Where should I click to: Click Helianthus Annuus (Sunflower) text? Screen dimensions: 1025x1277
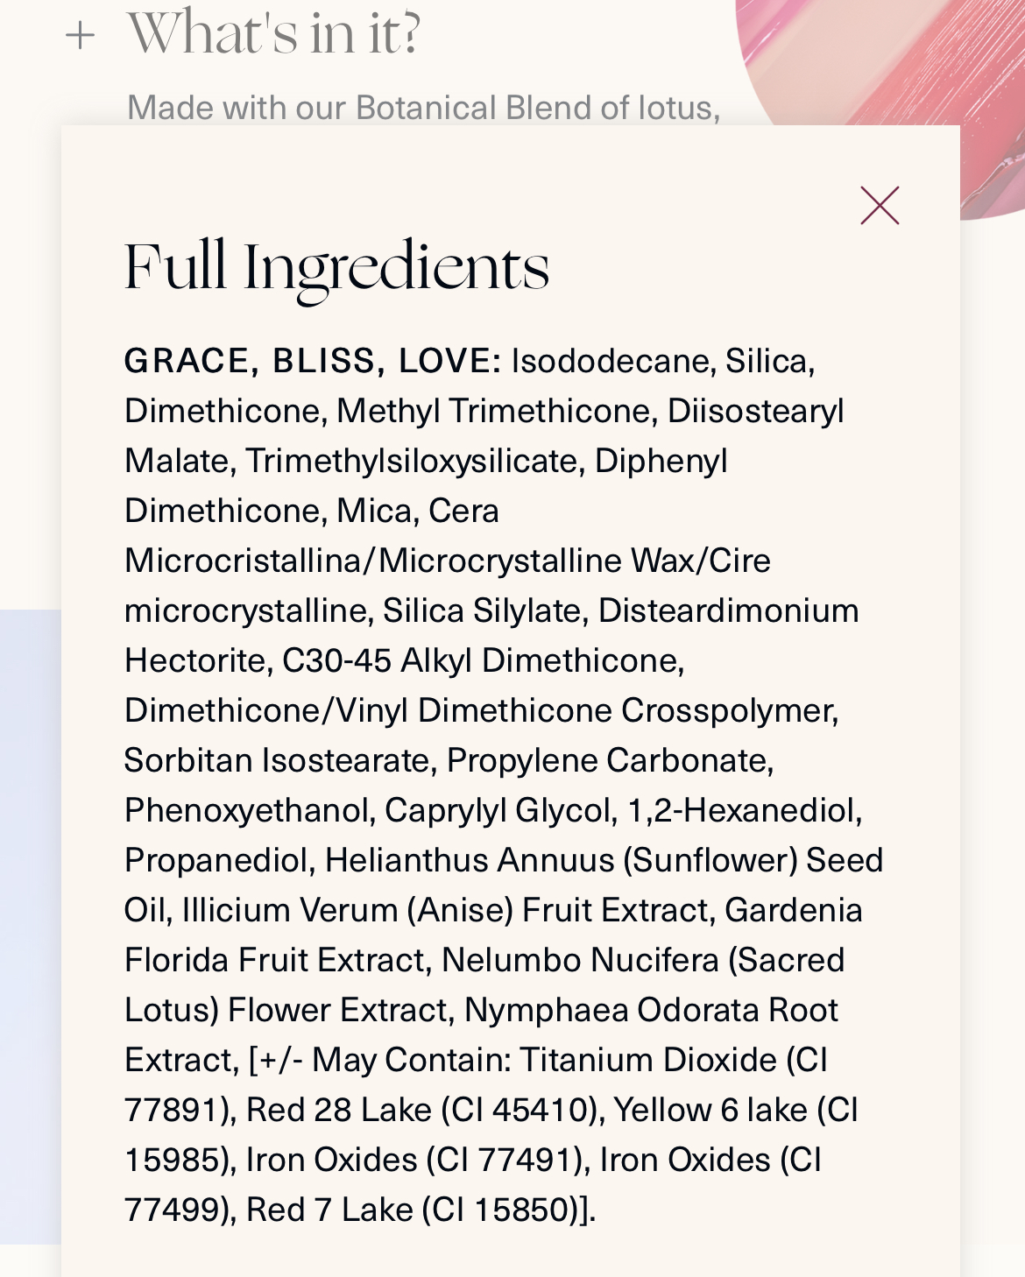point(562,861)
